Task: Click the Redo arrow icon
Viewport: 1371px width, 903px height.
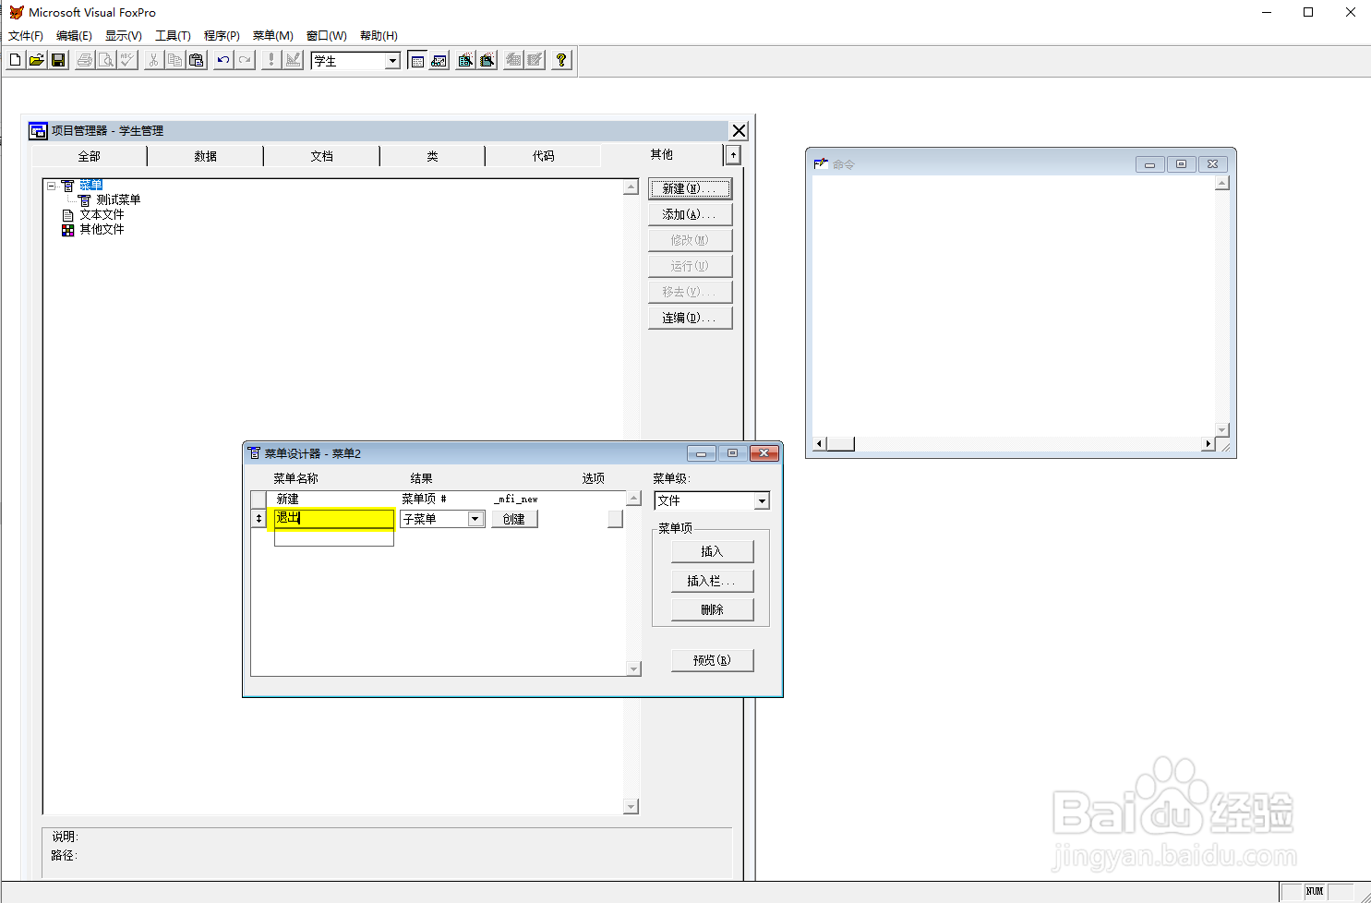Action: click(244, 60)
